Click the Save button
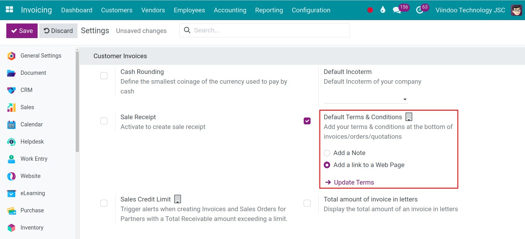Screen dimensions: 525x239 tap(22, 31)
